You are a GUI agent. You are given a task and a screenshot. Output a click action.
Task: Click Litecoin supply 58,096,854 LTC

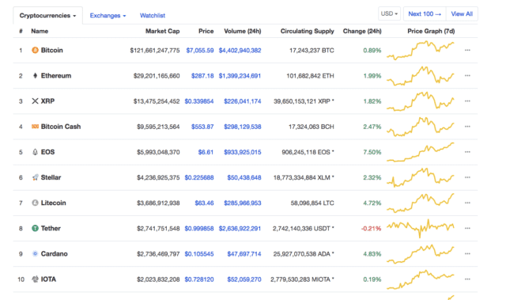[x=312, y=203]
